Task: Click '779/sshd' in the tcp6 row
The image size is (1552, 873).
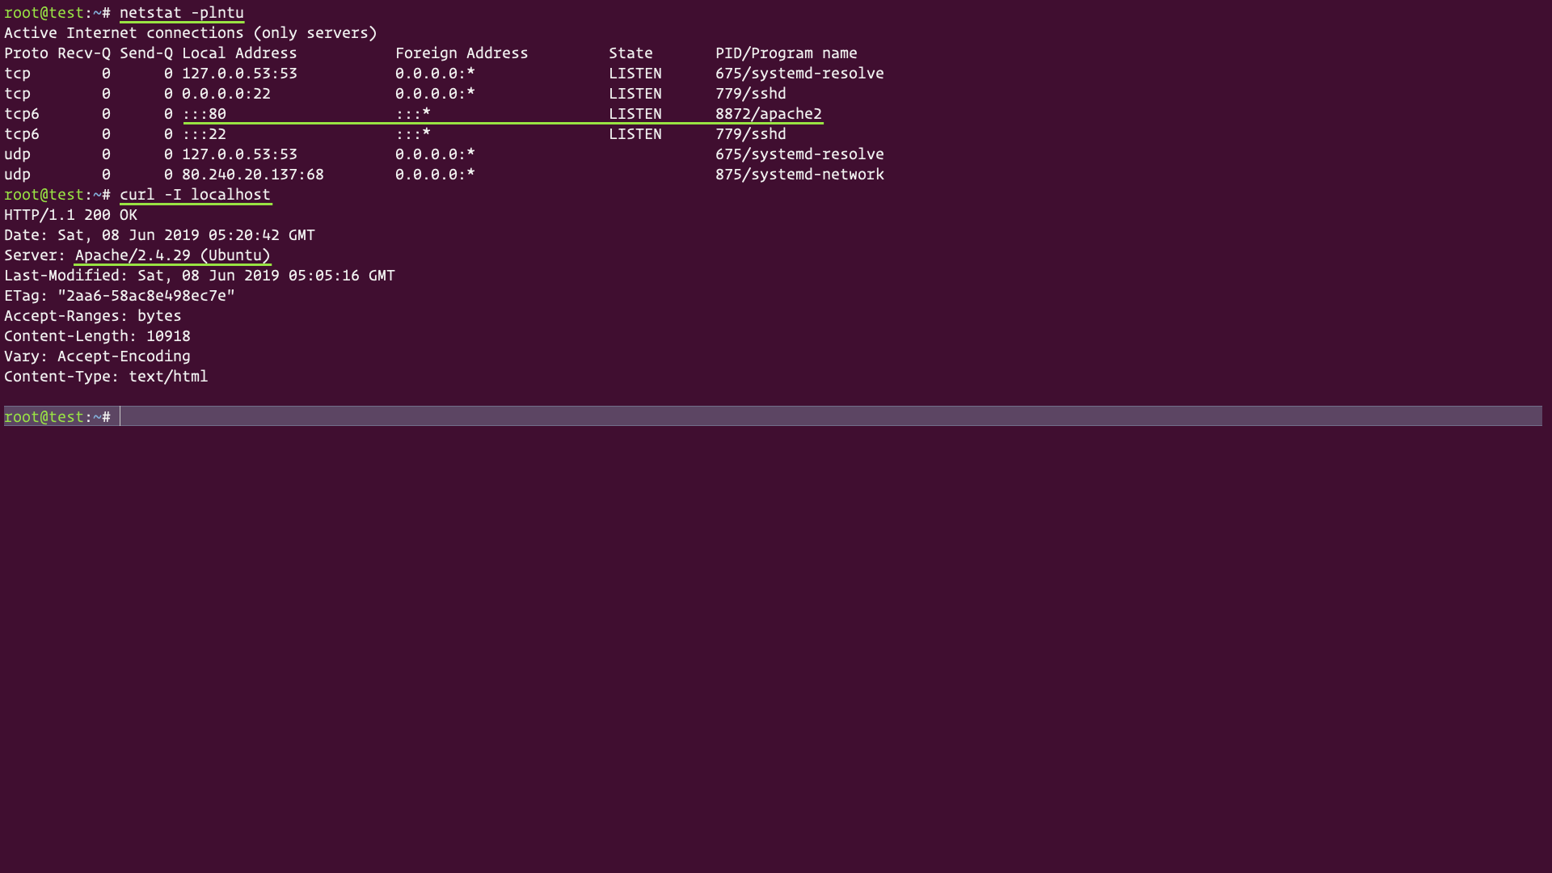Action: point(751,134)
